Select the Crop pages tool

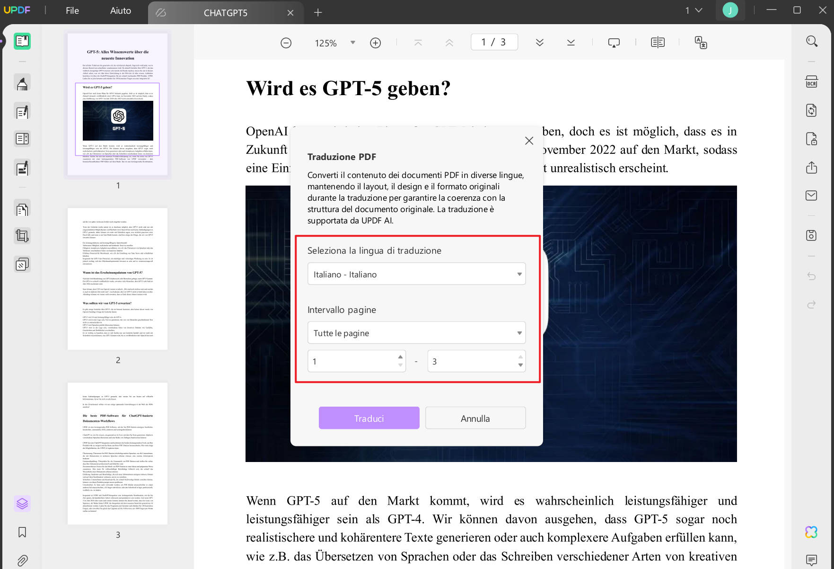pos(22,236)
